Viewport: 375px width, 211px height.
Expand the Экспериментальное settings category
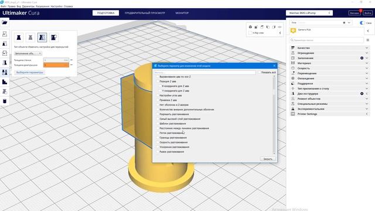(330, 109)
